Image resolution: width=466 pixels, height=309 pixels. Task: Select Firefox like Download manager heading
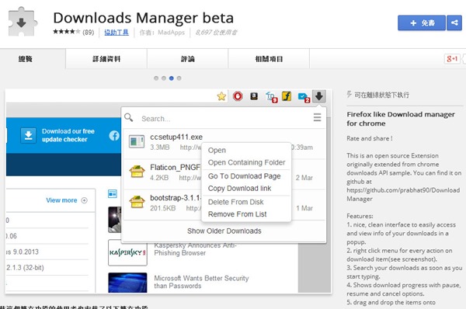pyautogui.click(x=401, y=119)
